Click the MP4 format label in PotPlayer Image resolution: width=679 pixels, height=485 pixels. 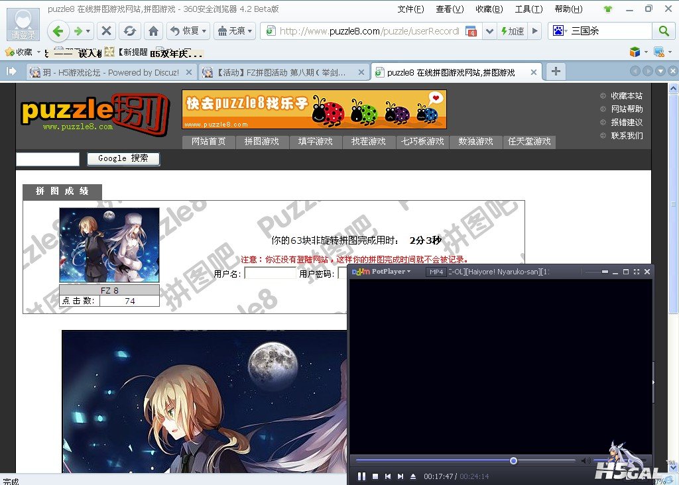[x=436, y=272]
